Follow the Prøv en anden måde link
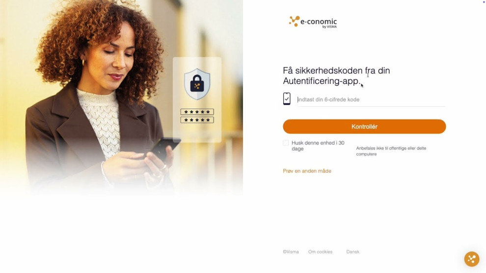Screen dimensions: 486x273 [x=307, y=171]
